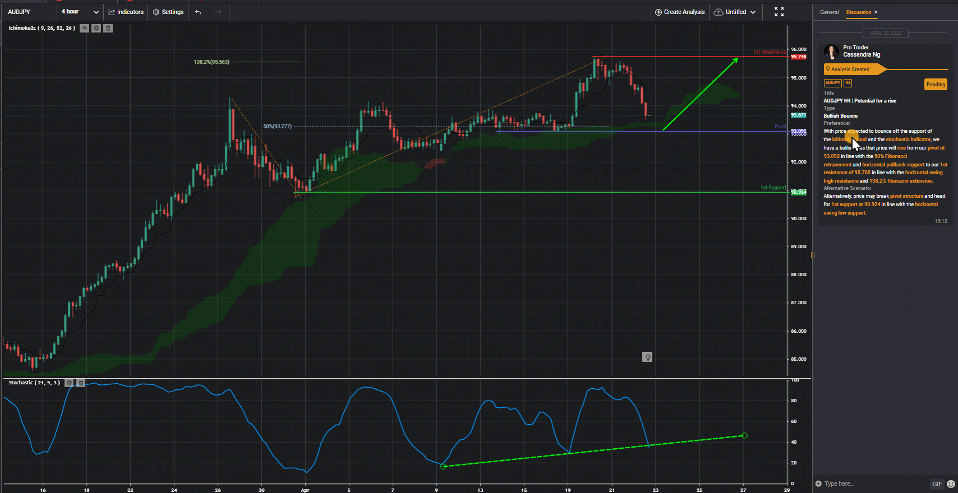Click the panel divider handle
The image size is (958, 493).
click(812, 255)
